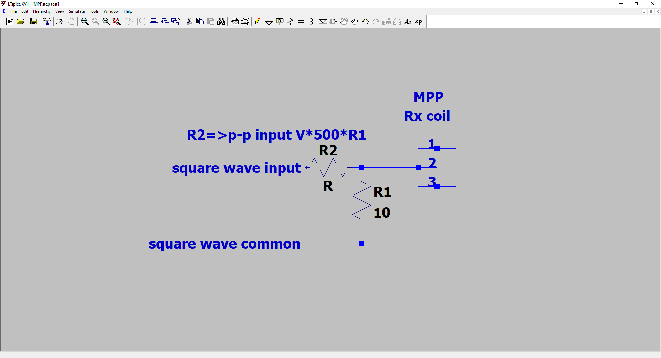Select the R1 resistor name label

[x=382, y=192]
